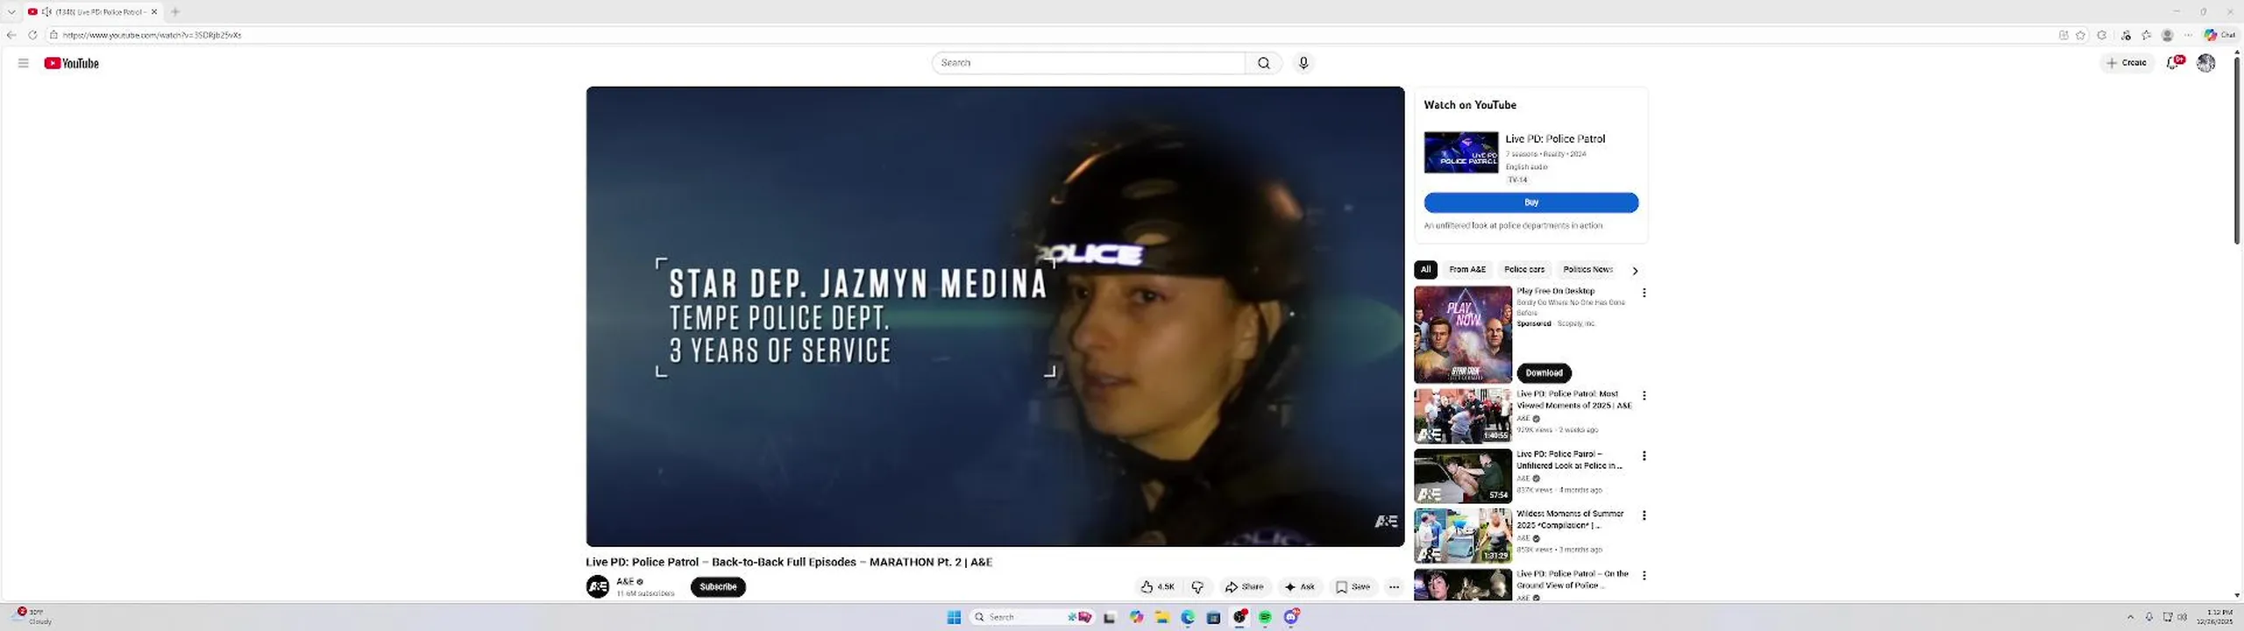Select the From A&E filter chip
Viewport: 2244px width, 631px height.
1466,269
